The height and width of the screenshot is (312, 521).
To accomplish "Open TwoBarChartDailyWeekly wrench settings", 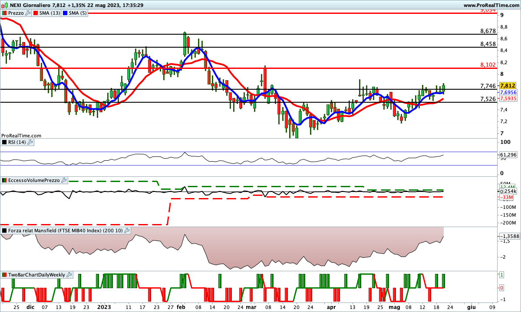I will tap(69, 275).
